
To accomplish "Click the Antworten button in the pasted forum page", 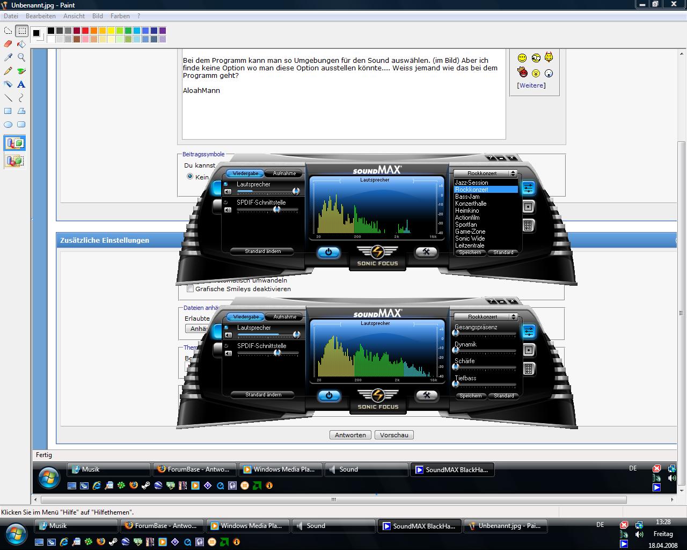I will tap(350, 435).
